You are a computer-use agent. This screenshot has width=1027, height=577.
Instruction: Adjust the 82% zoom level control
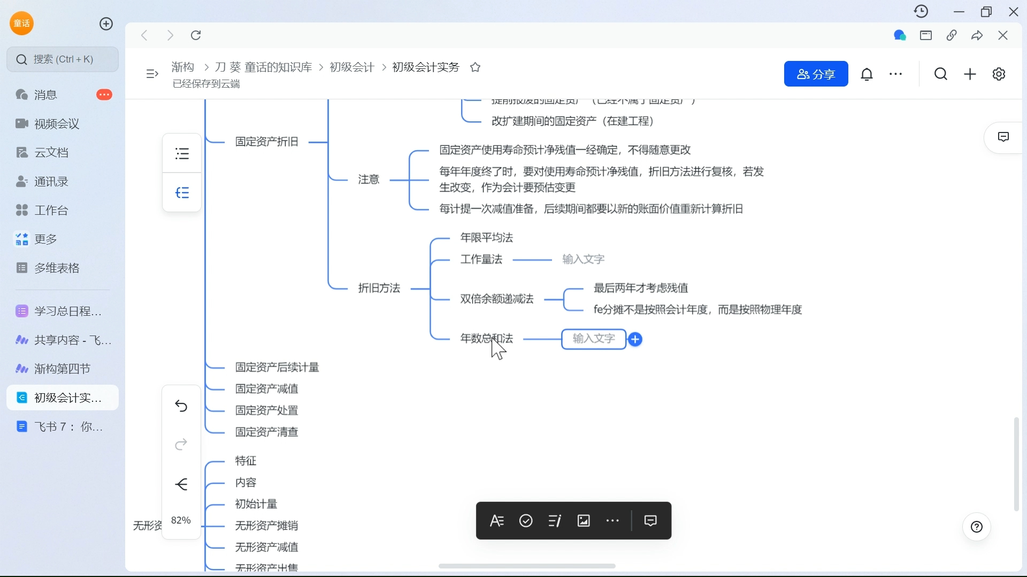(181, 519)
